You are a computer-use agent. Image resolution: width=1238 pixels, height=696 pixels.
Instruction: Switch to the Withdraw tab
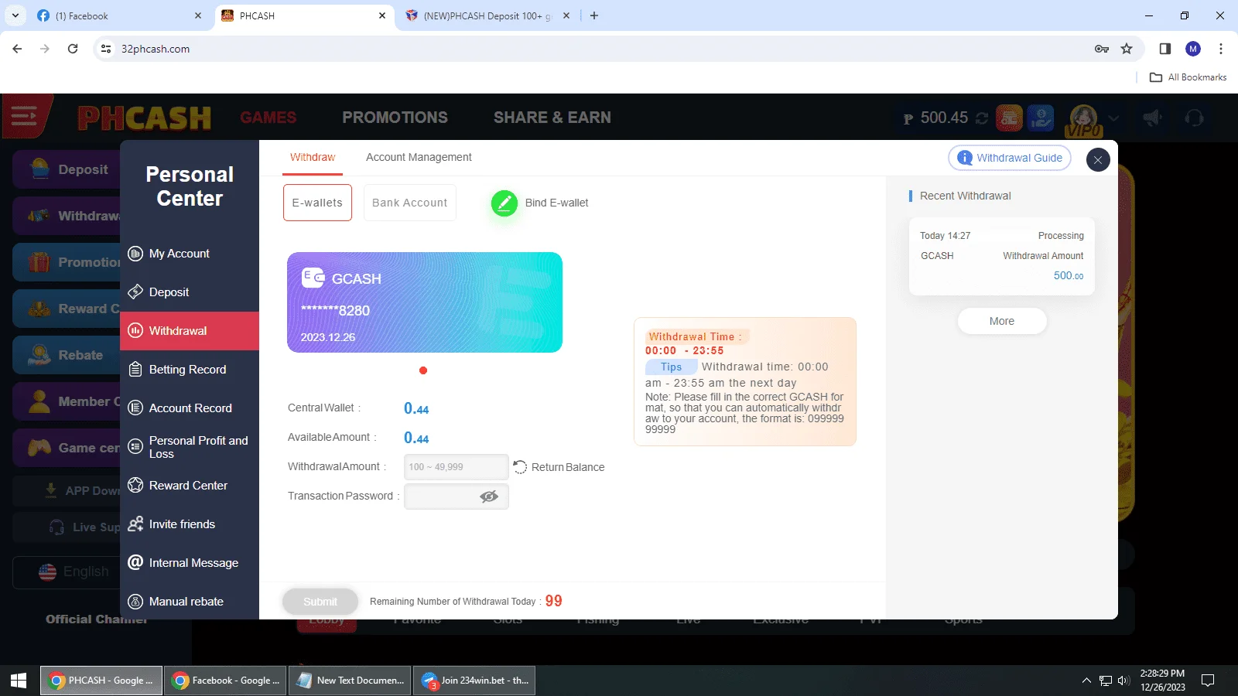[x=313, y=157]
